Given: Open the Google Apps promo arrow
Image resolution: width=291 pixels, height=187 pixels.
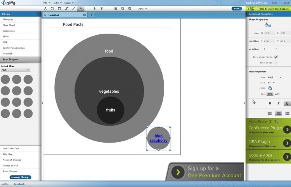Looking at the screenshot, I should pos(287,157).
